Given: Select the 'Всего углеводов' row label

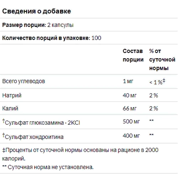Looking at the screenshot, I should (x=23, y=82).
